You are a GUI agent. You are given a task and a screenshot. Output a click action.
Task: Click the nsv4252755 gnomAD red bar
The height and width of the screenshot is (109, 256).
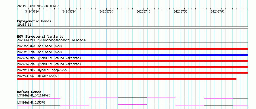pyautogui.click(x=133, y=61)
